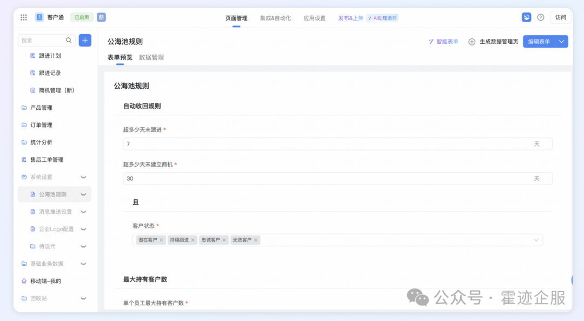Click the search magnifier icon in sidebar
Viewport: 584px width, 321px height.
[x=69, y=40]
